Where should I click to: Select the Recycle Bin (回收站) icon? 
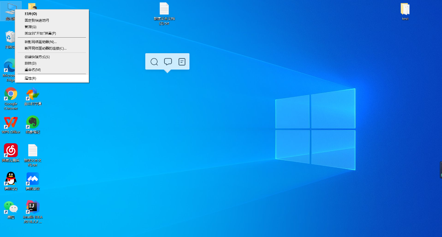(9, 40)
